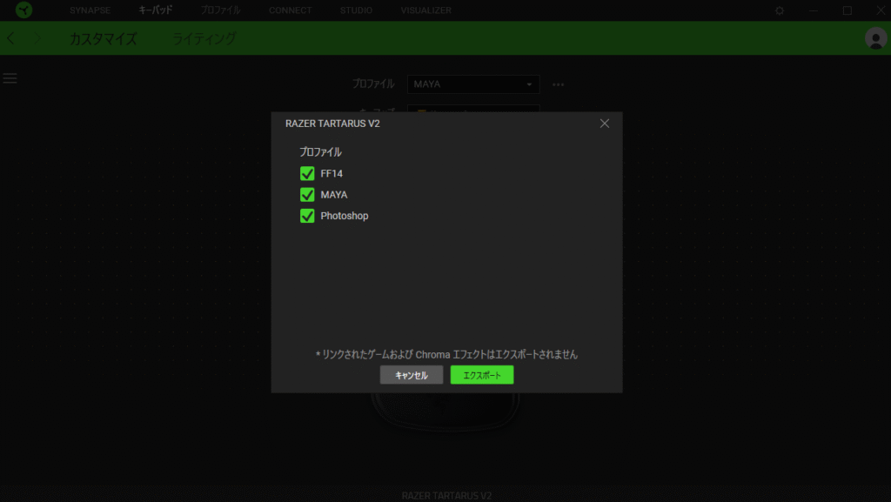Image resolution: width=891 pixels, height=502 pixels.
Task: Open profile options three-dot menu
Action: [x=558, y=84]
